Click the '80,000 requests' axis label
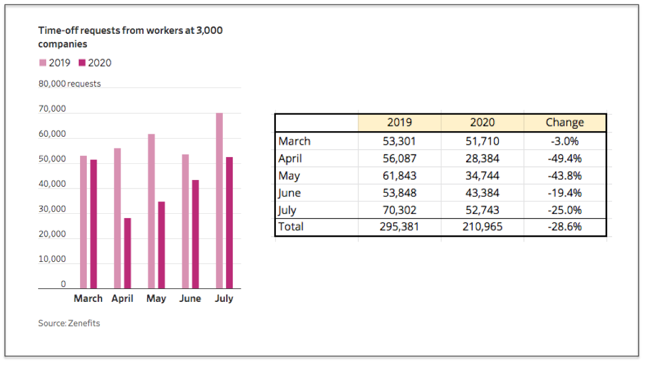This screenshot has width=646, height=366. [x=70, y=84]
